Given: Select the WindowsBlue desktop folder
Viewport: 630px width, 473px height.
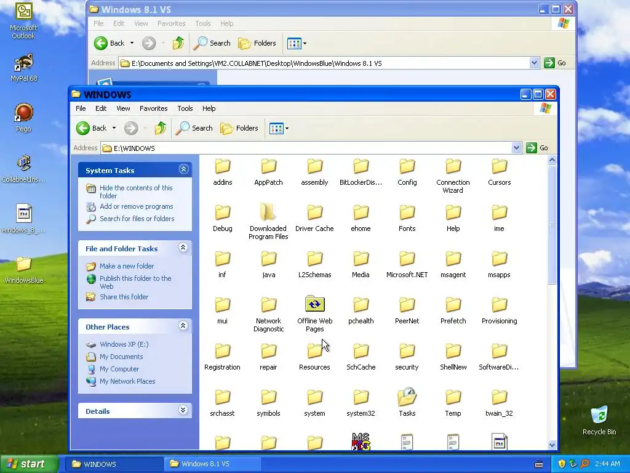Looking at the screenshot, I should tap(23, 270).
